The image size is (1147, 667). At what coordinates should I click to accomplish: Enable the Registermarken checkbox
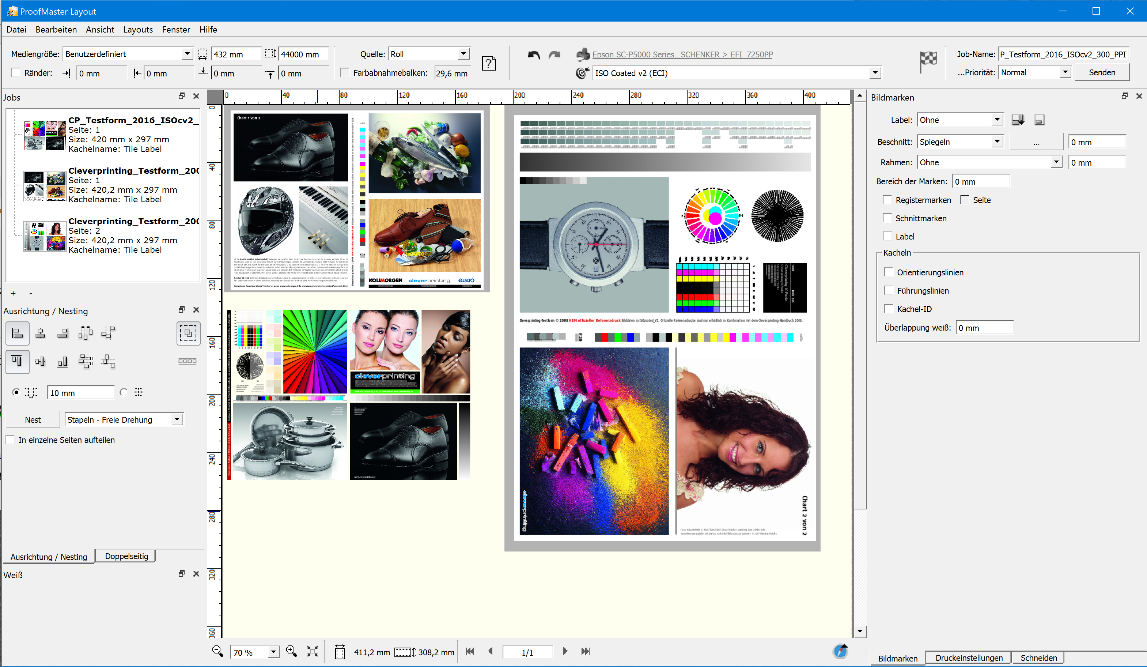click(x=887, y=200)
